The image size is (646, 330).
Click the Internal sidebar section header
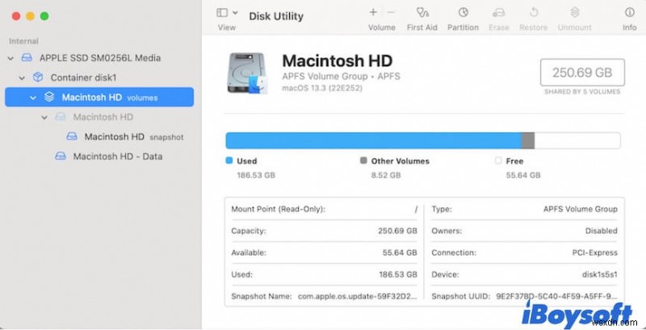[23, 41]
